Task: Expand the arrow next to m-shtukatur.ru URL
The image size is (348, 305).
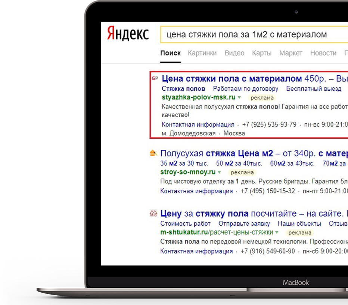Action: pos(277,232)
